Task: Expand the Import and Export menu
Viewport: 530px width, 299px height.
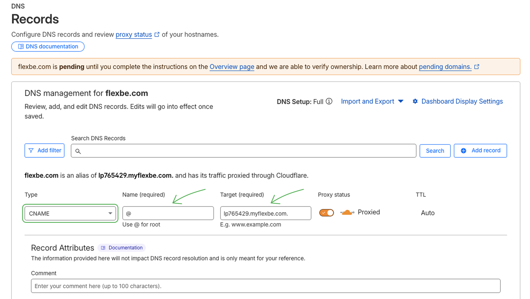Action: (x=372, y=101)
